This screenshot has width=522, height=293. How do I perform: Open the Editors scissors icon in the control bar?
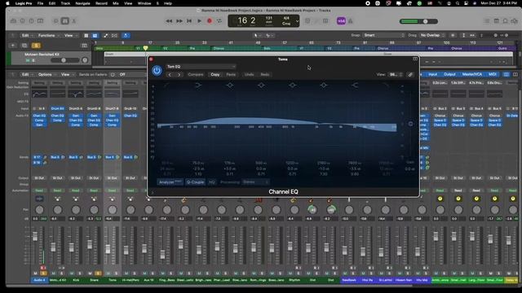click(74, 21)
